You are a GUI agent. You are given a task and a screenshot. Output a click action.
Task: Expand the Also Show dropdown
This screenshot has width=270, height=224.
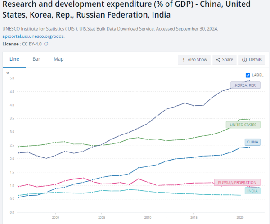[x=194, y=60]
